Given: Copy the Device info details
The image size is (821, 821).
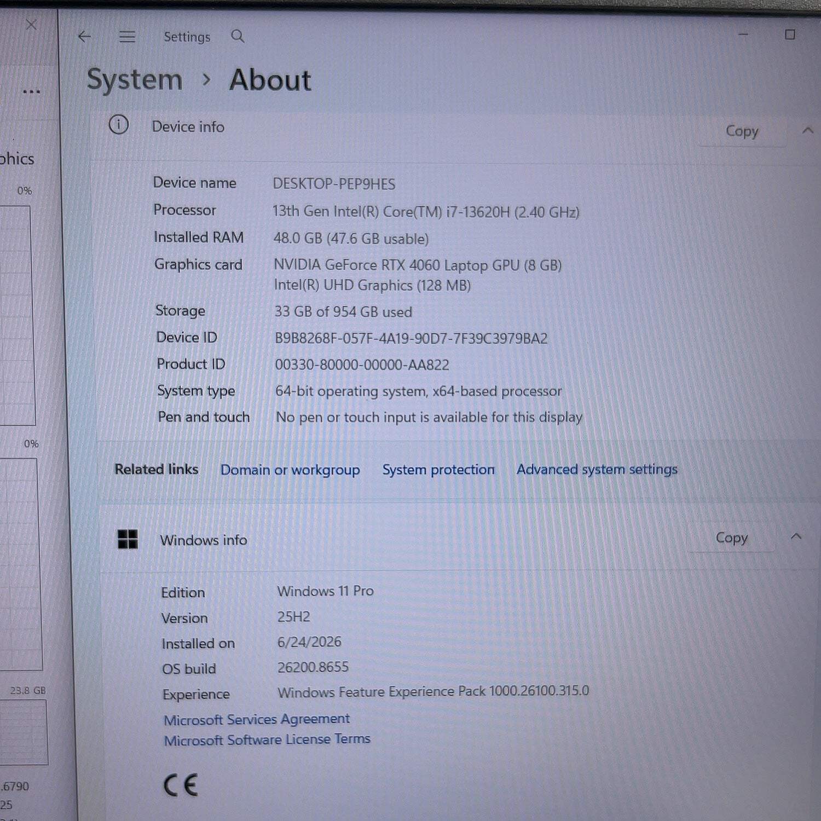Looking at the screenshot, I should 742,131.
